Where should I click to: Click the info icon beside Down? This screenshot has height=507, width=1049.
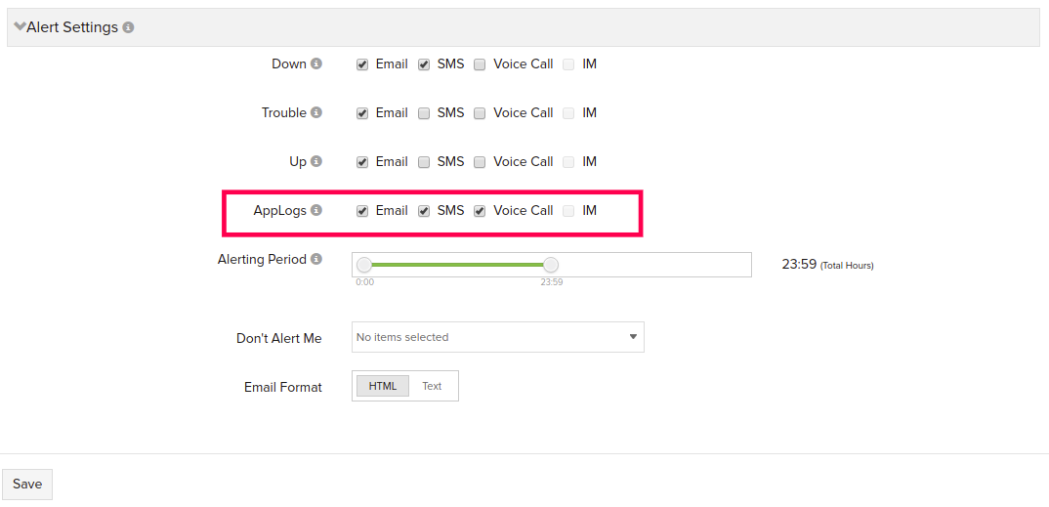coord(316,64)
